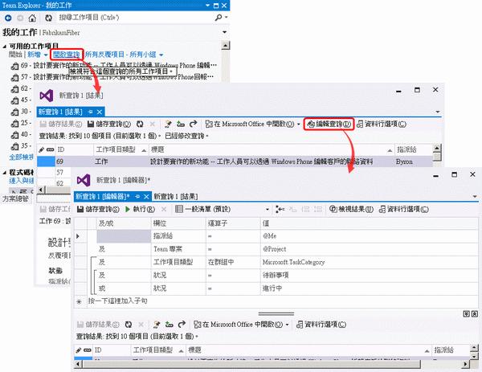This screenshot has height=372, width=482.
Task: Click 資料行選項(C) in the editor toolbar
Action: (403, 210)
